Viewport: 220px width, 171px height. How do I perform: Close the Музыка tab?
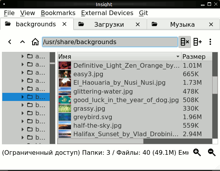211,24
